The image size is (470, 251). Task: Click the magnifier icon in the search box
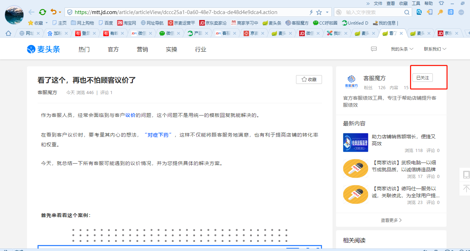[x=407, y=12]
